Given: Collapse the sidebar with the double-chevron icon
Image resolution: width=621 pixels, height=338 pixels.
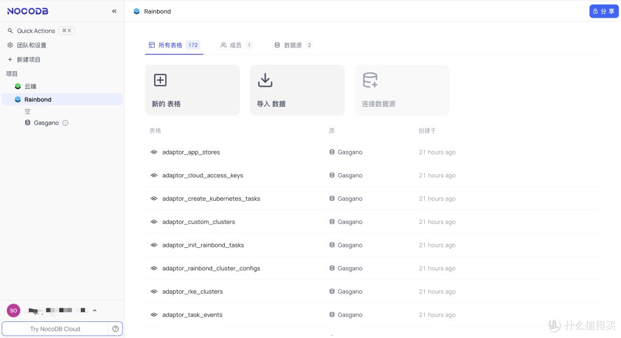Looking at the screenshot, I should (x=114, y=11).
